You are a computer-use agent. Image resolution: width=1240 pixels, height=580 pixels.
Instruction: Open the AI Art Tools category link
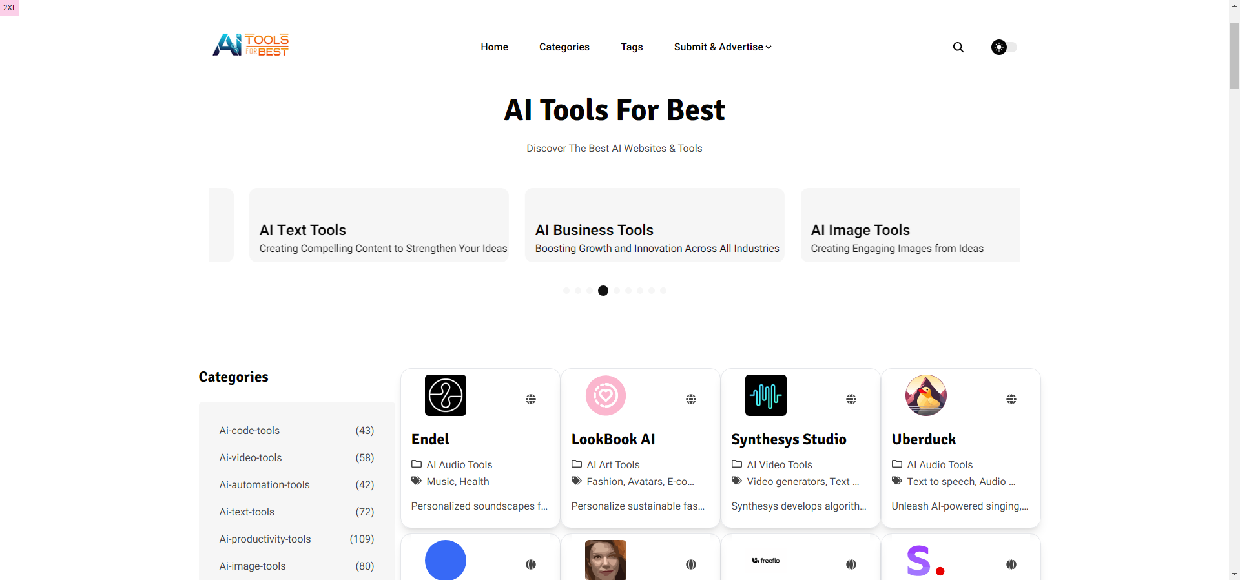coord(613,465)
